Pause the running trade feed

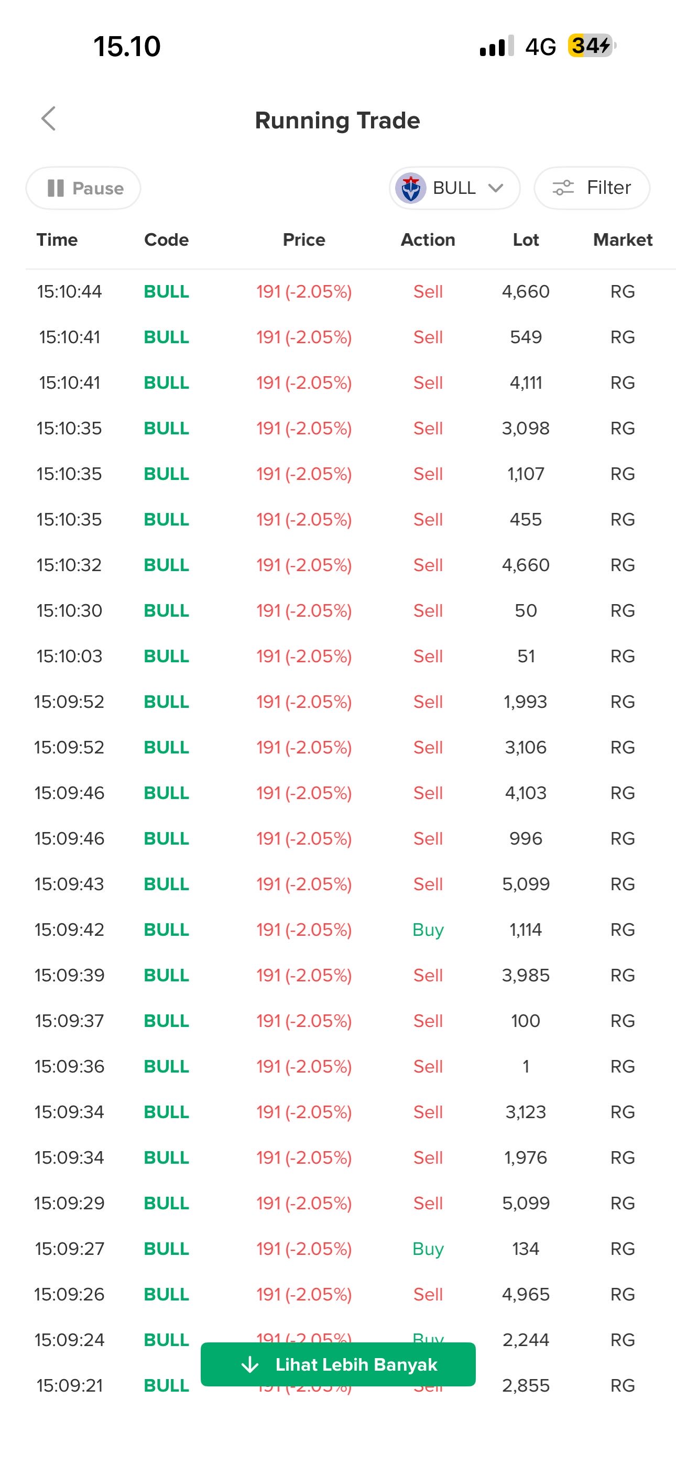point(83,188)
